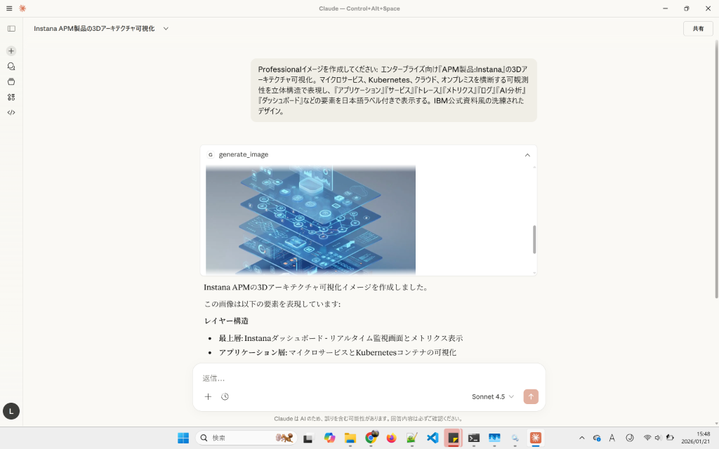This screenshot has width=719, height=449.
Task: Click the user prompt message bubble
Action: [394, 91]
